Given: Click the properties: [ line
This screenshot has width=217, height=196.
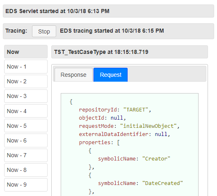Looking at the screenshot, I should click(x=99, y=143).
